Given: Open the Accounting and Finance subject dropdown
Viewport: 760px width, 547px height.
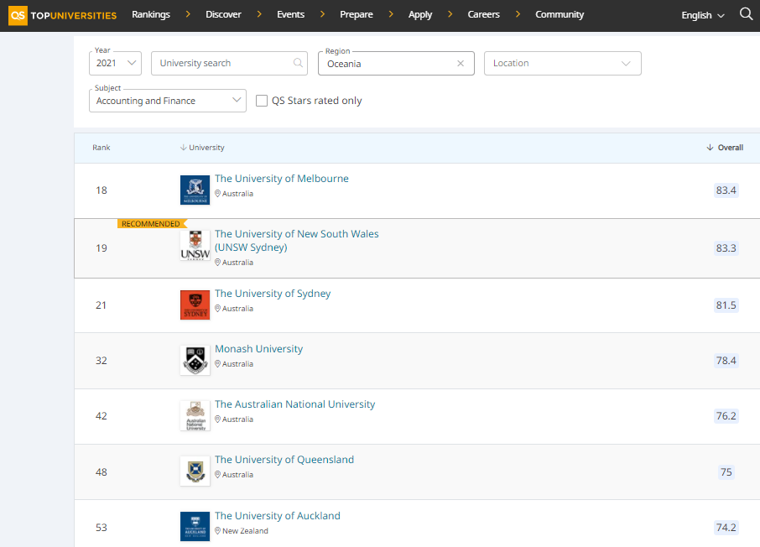Looking at the screenshot, I should (167, 101).
